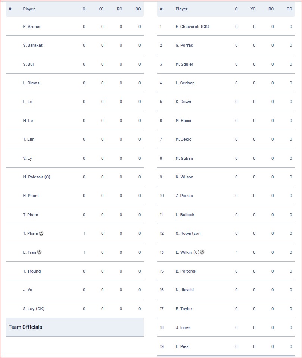The image size is (302, 358).
Task: Click the soccer ball icon beside T. Pham
Action: click(x=41, y=233)
